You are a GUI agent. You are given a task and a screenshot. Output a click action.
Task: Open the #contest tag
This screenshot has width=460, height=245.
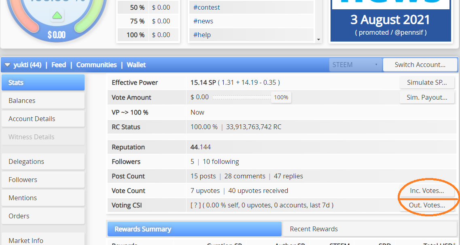pos(206,7)
